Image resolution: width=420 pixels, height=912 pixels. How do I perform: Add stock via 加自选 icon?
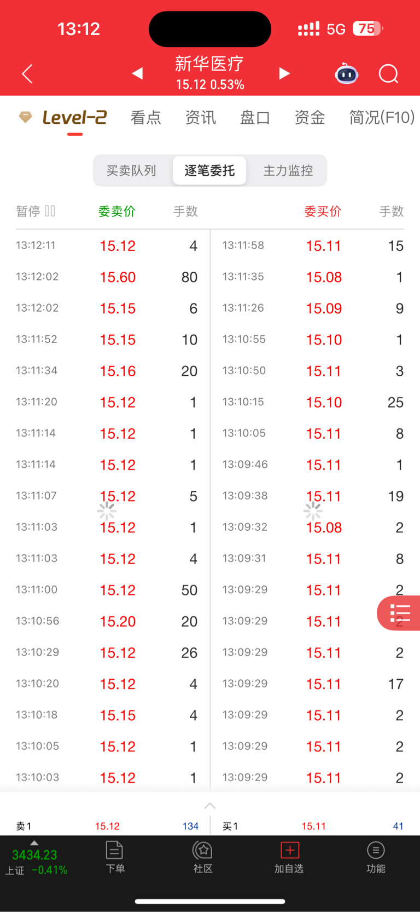click(289, 857)
